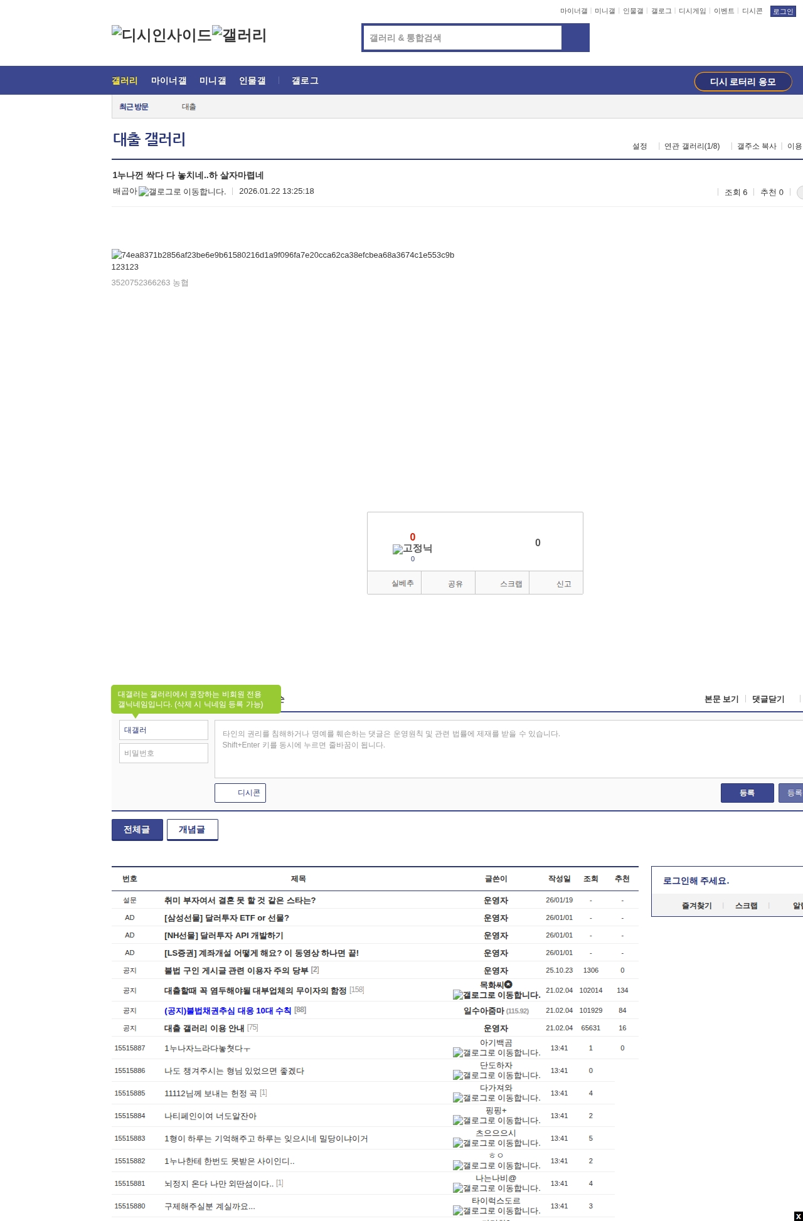The image size is (803, 1221).
Task: Select 갤러리 in the blue navigation bar
Action: point(125,81)
